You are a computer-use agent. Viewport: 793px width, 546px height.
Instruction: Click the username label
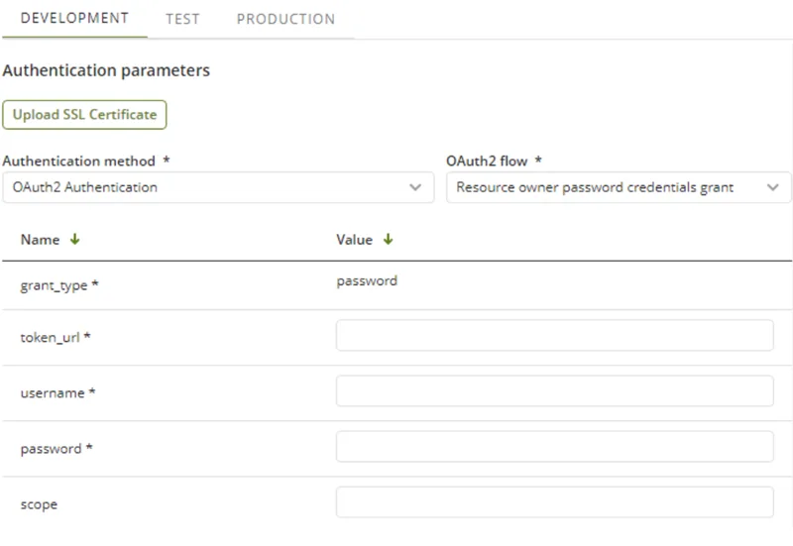click(57, 392)
